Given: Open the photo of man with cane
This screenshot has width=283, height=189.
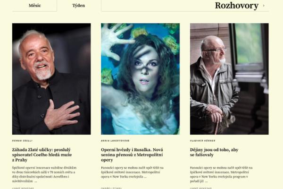Looking at the screenshot, I should (x=229, y=79).
